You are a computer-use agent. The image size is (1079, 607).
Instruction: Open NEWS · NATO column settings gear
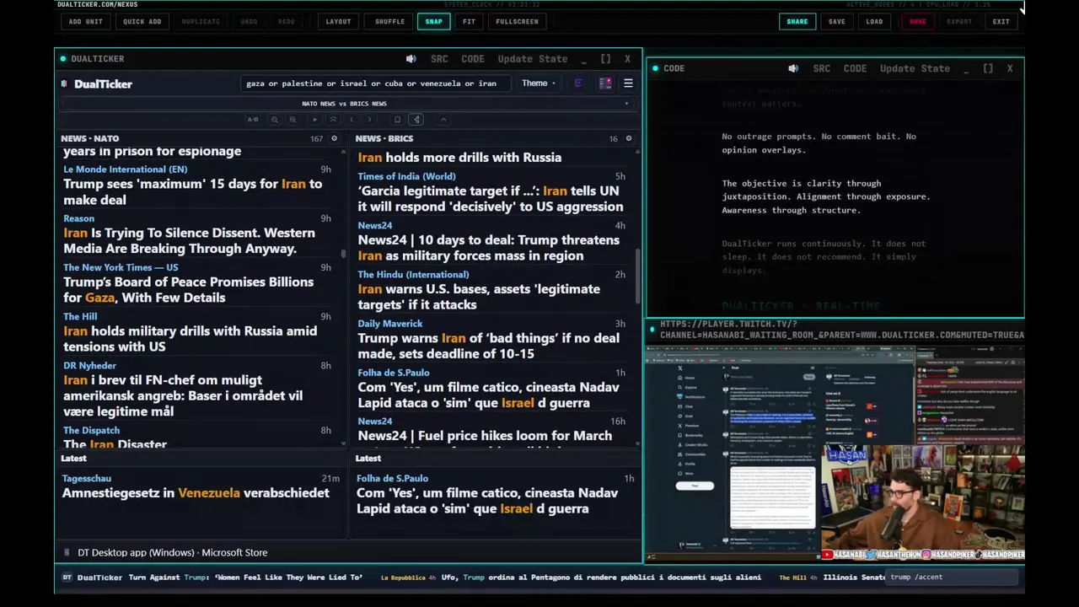tap(334, 138)
